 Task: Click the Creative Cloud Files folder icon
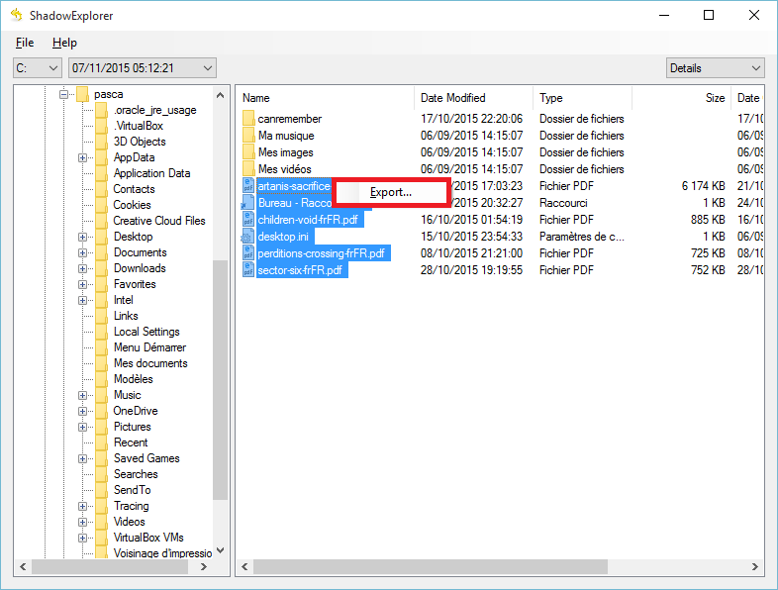pyautogui.click(x=102, y=221)
